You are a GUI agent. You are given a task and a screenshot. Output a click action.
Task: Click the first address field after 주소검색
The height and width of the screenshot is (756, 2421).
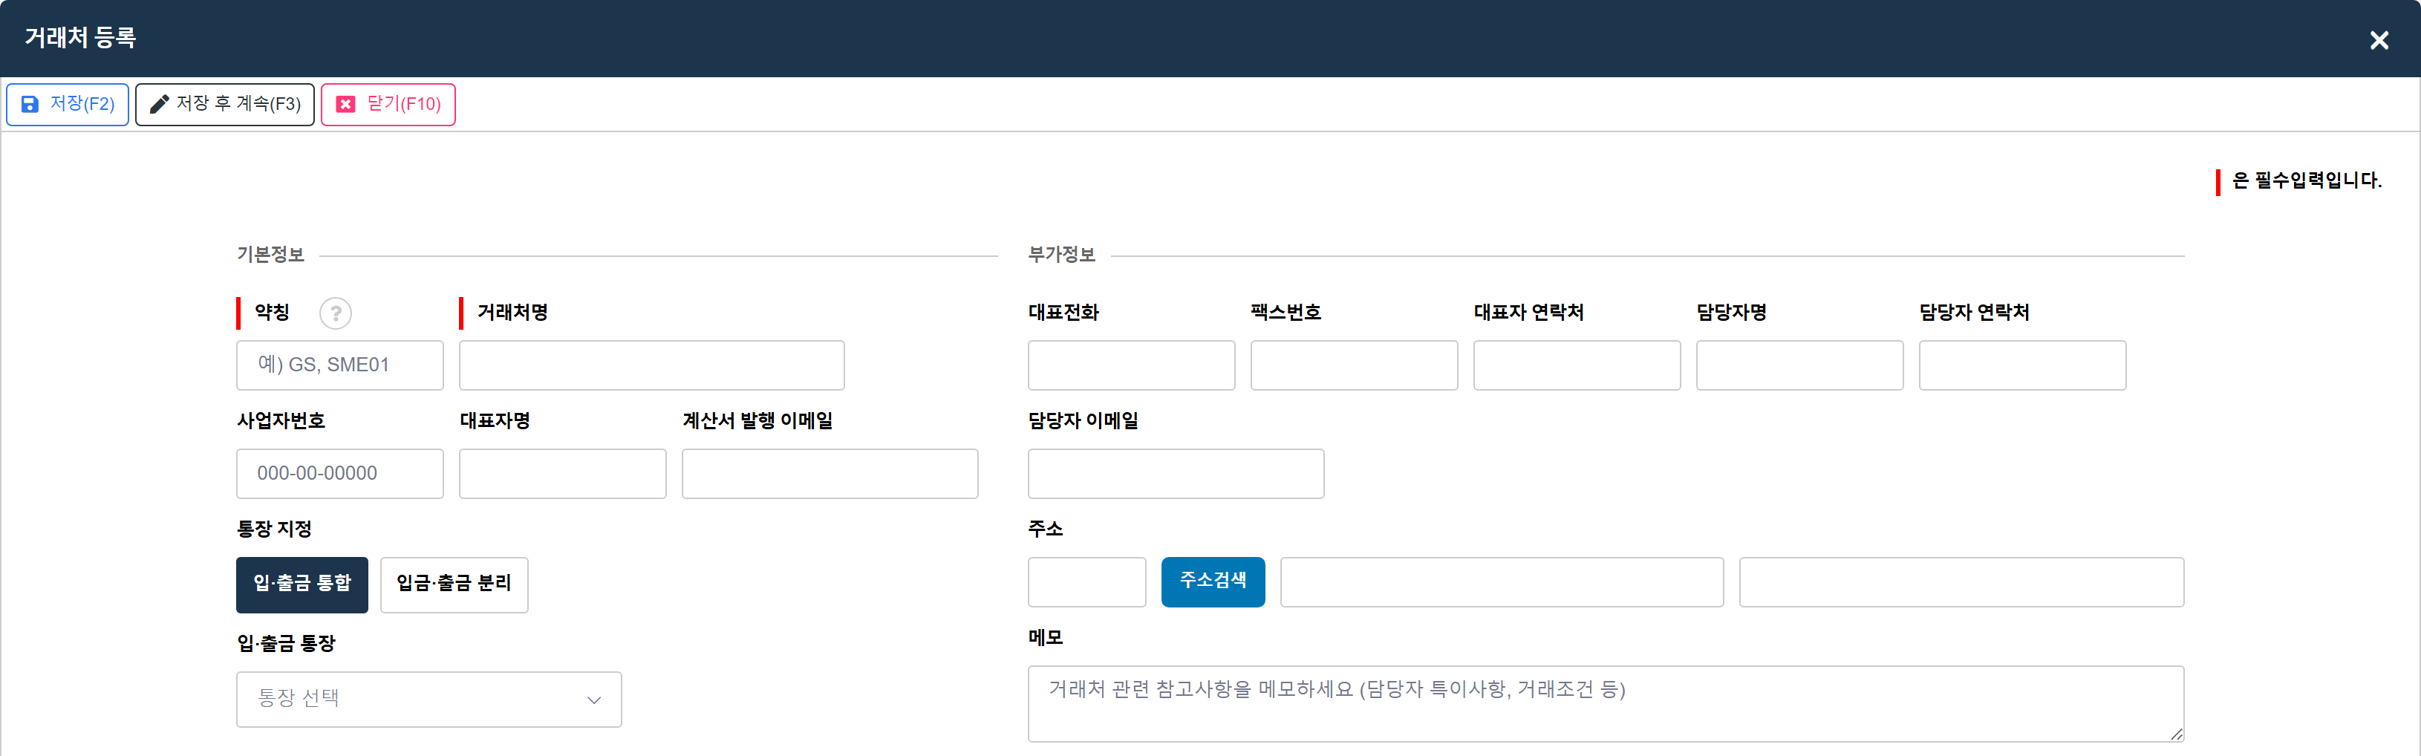1501,582
